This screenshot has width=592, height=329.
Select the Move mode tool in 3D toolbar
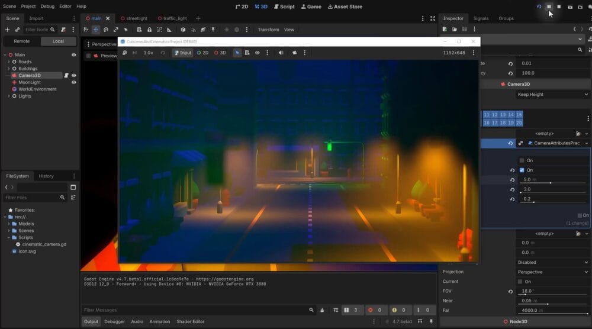(x=96, y=30)
